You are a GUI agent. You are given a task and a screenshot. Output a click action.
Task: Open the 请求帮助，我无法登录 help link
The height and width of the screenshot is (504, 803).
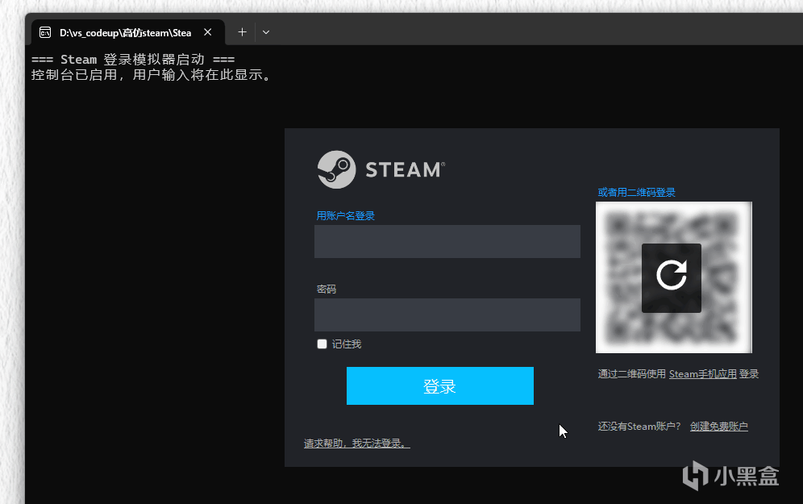(357, 443)
